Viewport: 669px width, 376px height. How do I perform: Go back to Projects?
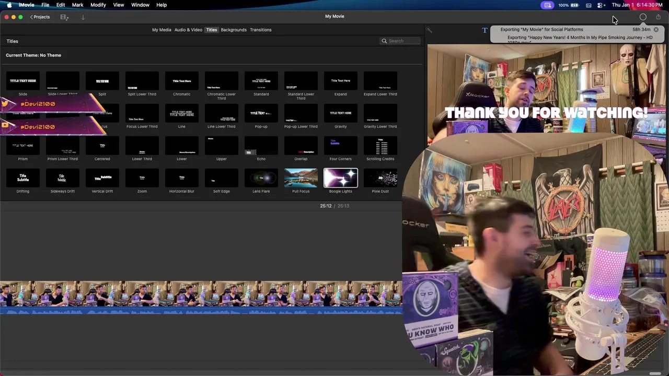[x=40, y=17]
